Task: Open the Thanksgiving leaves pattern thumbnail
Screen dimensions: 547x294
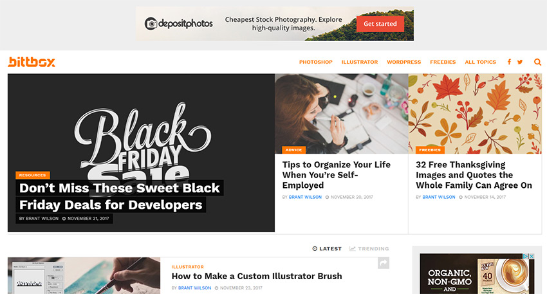Action: click(475, 114)
